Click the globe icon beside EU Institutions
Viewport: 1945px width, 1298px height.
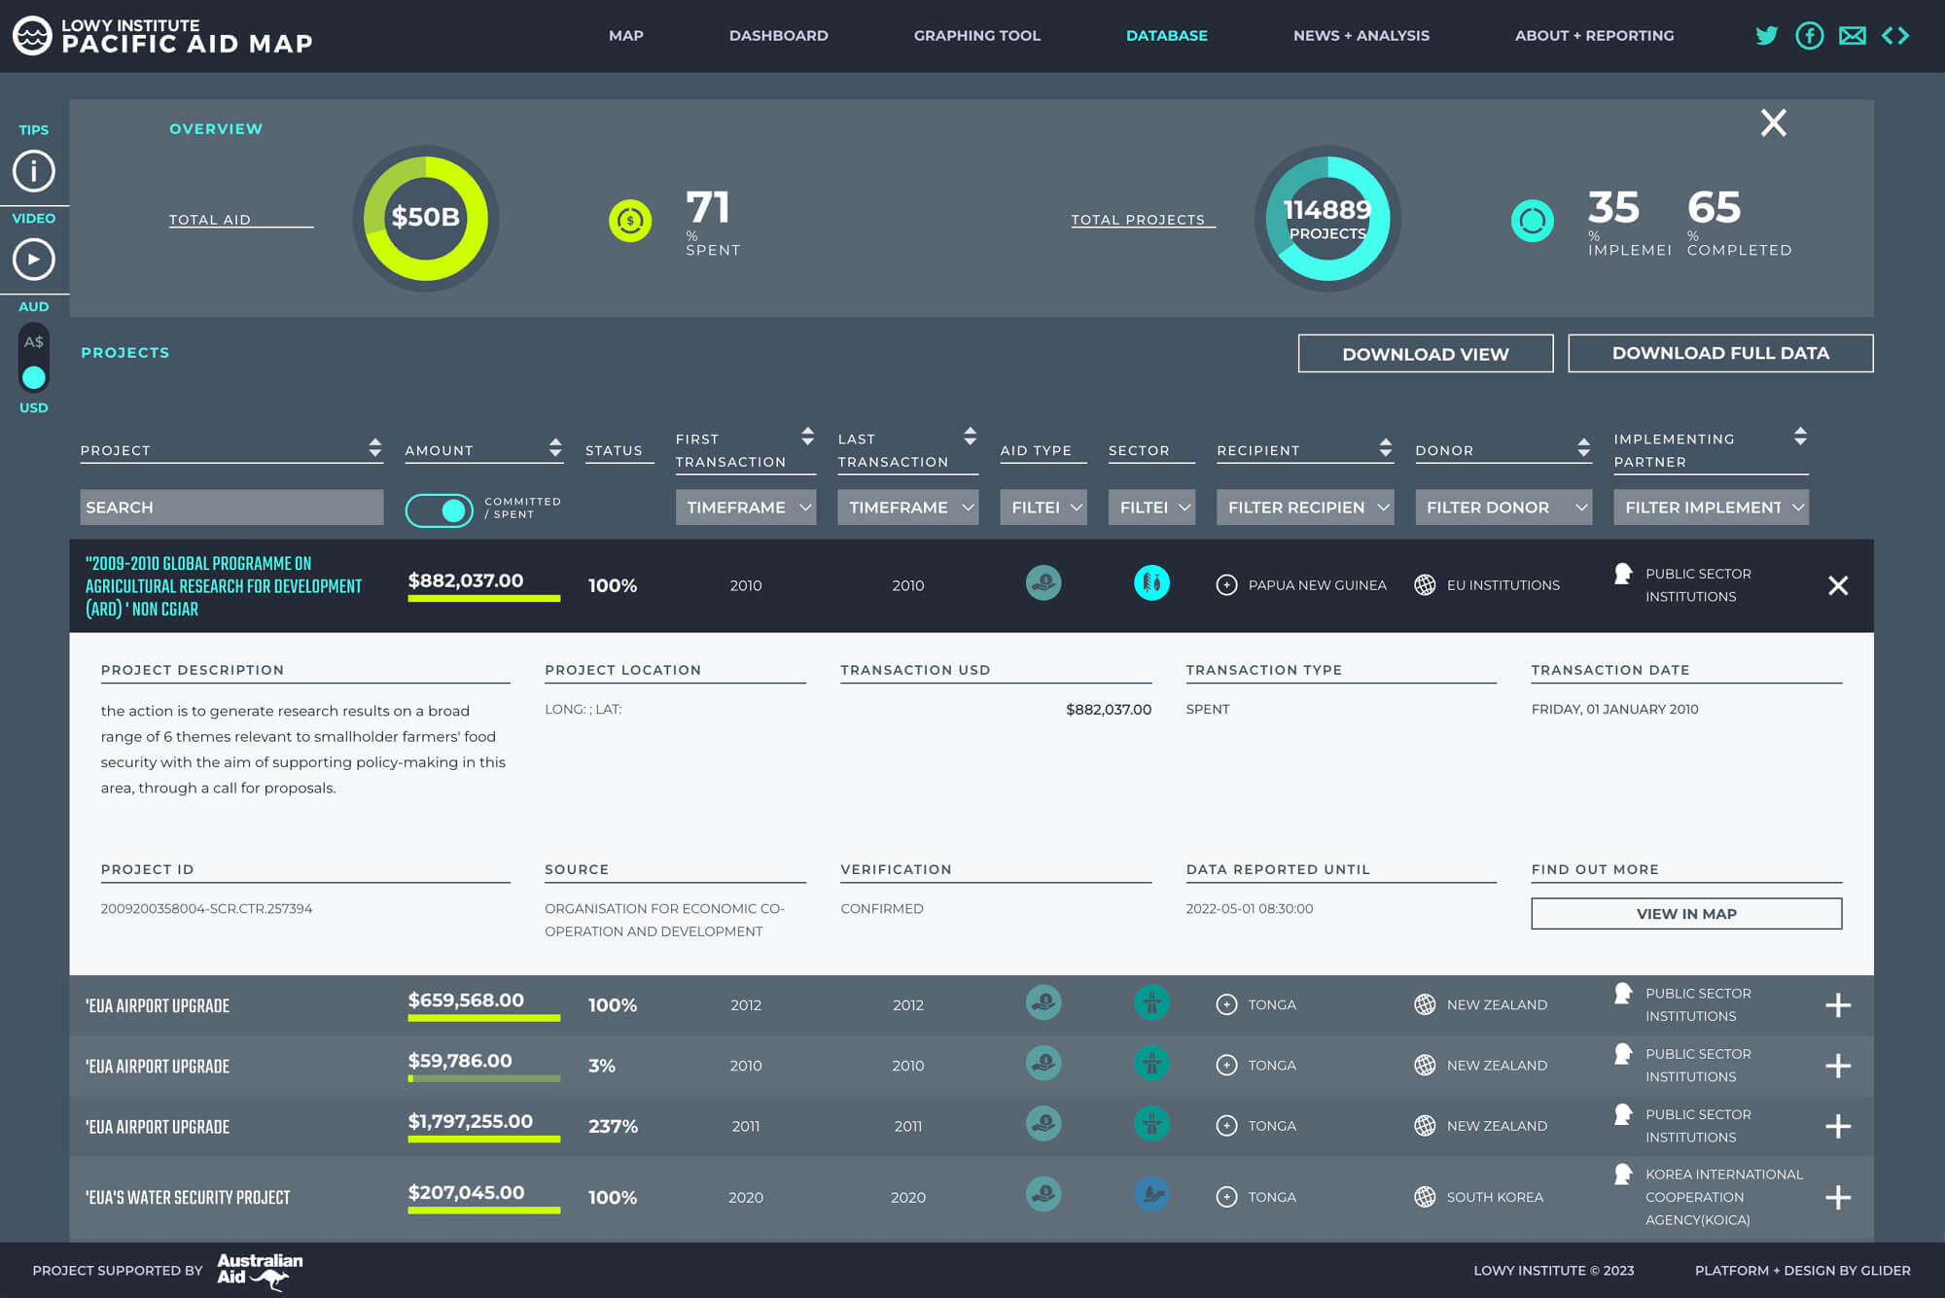pos(1425,585)
